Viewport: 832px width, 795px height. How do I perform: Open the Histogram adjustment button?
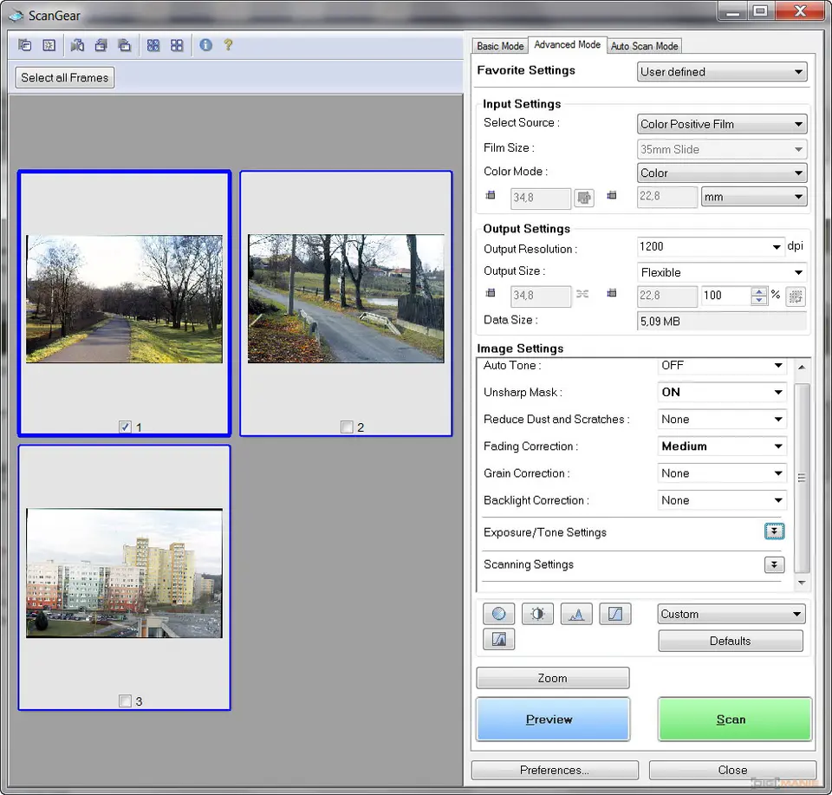(576, 614)
